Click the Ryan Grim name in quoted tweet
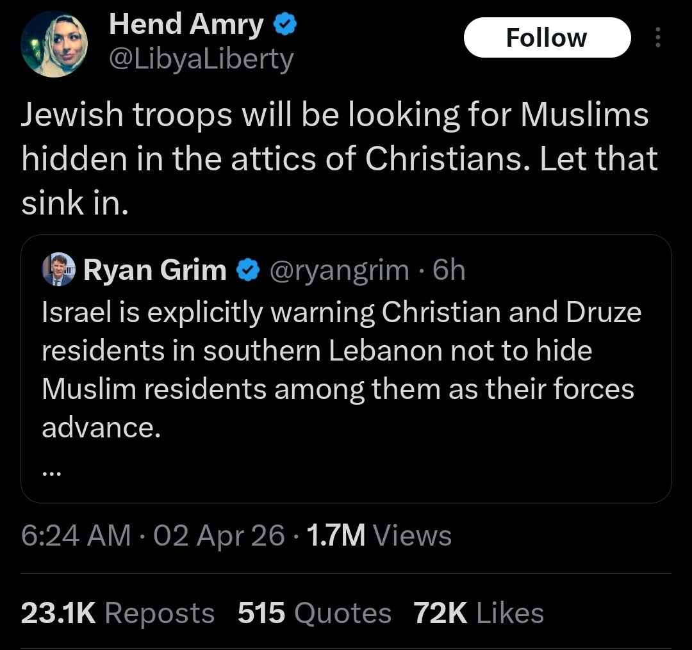Viewport: 692px width, 650px height. click(154, 271)
